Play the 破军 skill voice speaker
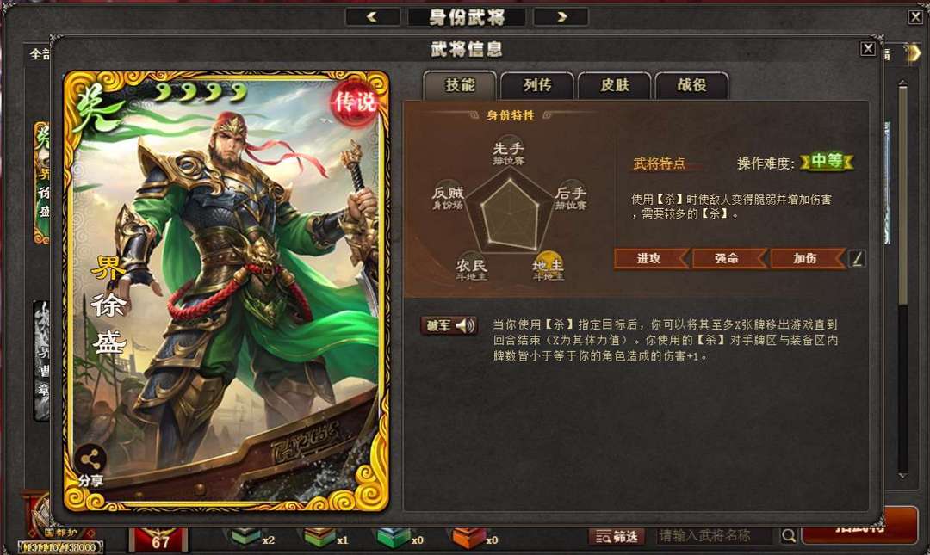This screenshot has height=555, width=930. 466,325
